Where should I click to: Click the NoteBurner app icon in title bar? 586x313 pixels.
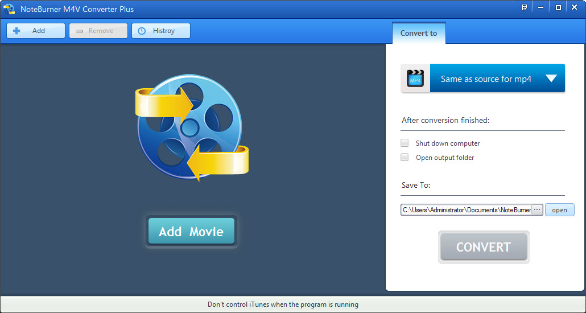click(x=9, y=9)
